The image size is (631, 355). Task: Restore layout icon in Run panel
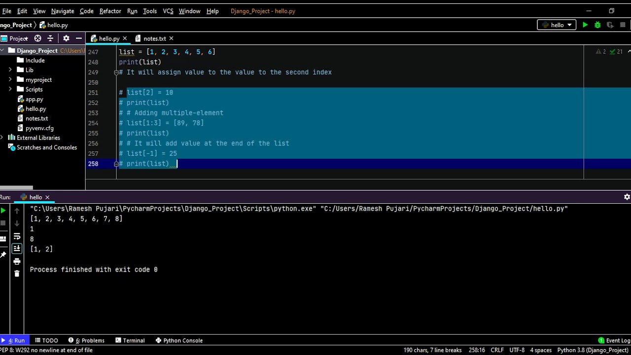(x=3, y=239)
